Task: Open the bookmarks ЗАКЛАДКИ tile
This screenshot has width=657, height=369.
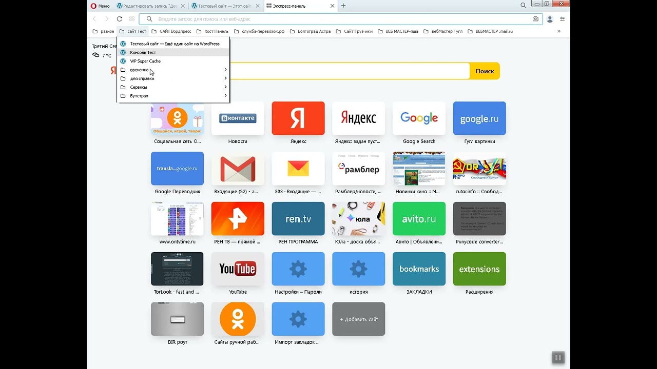Action: pos(419,269)
